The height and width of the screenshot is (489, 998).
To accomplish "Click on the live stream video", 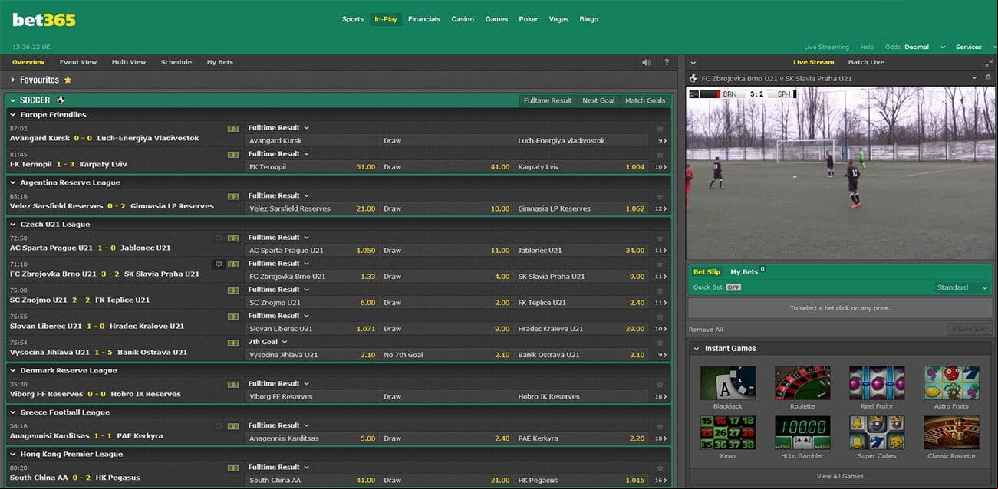I will 840,173.
